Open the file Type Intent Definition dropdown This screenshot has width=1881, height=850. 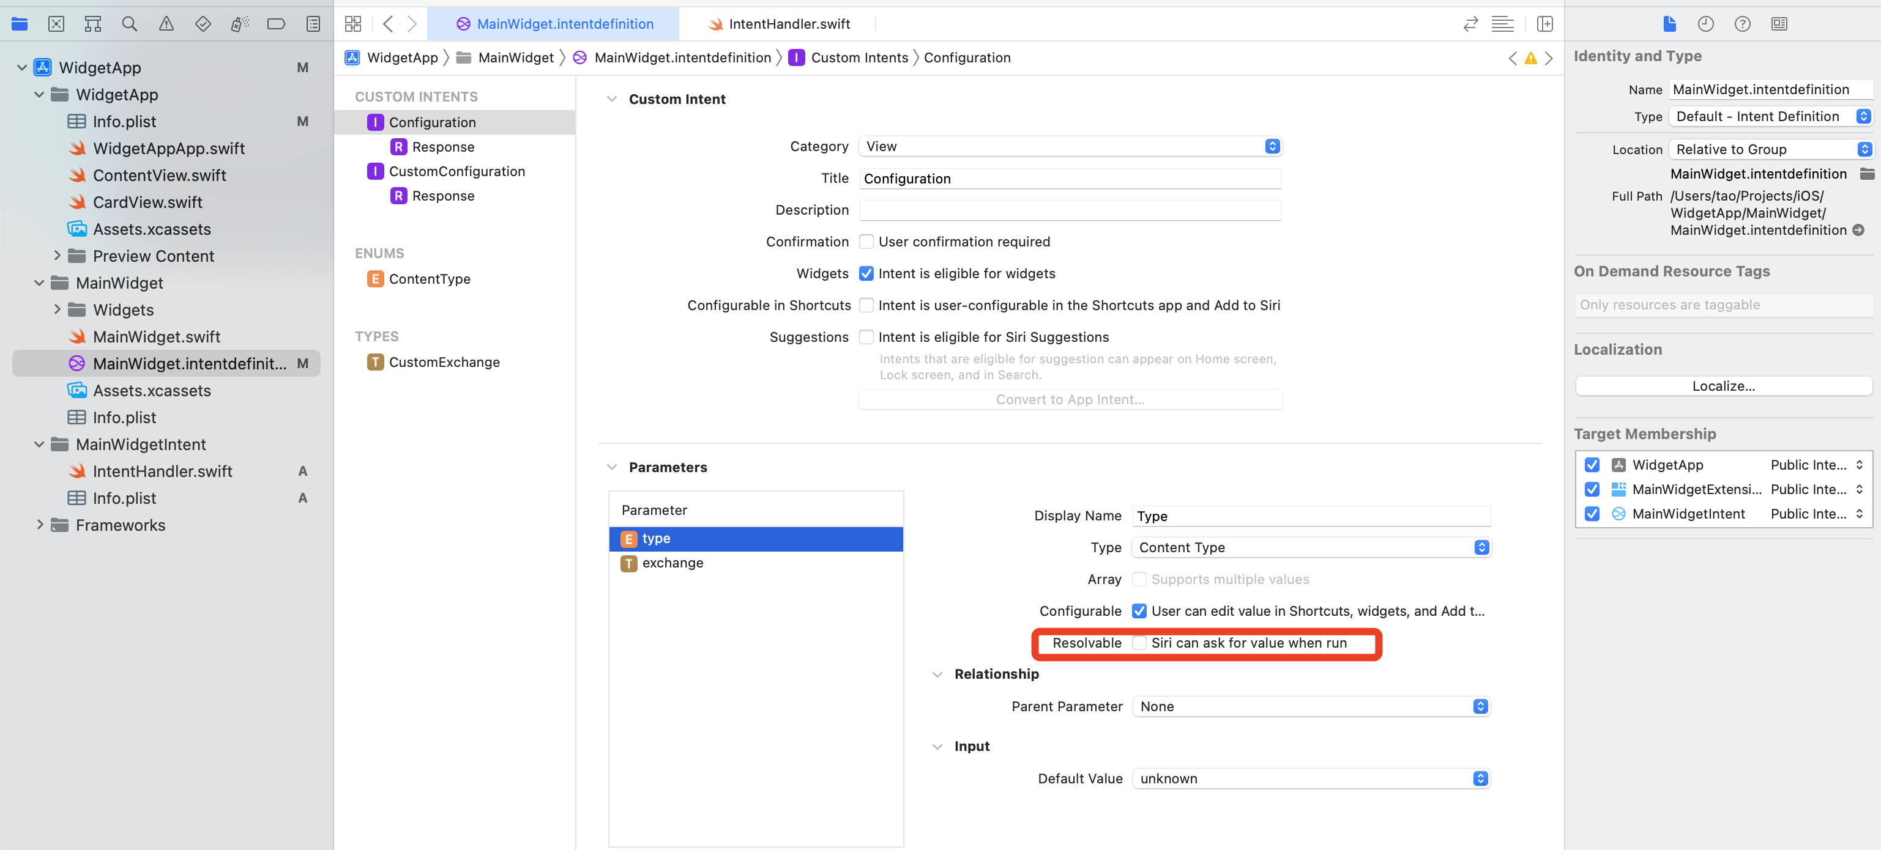[1770, 116]
